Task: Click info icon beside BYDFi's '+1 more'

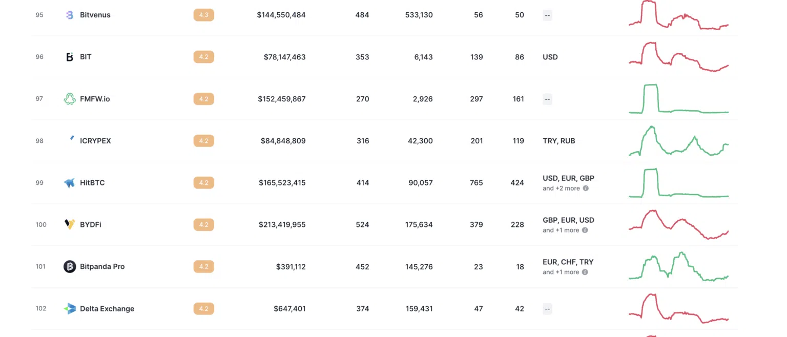Action: pyautogui.click(x=585, y=230)
